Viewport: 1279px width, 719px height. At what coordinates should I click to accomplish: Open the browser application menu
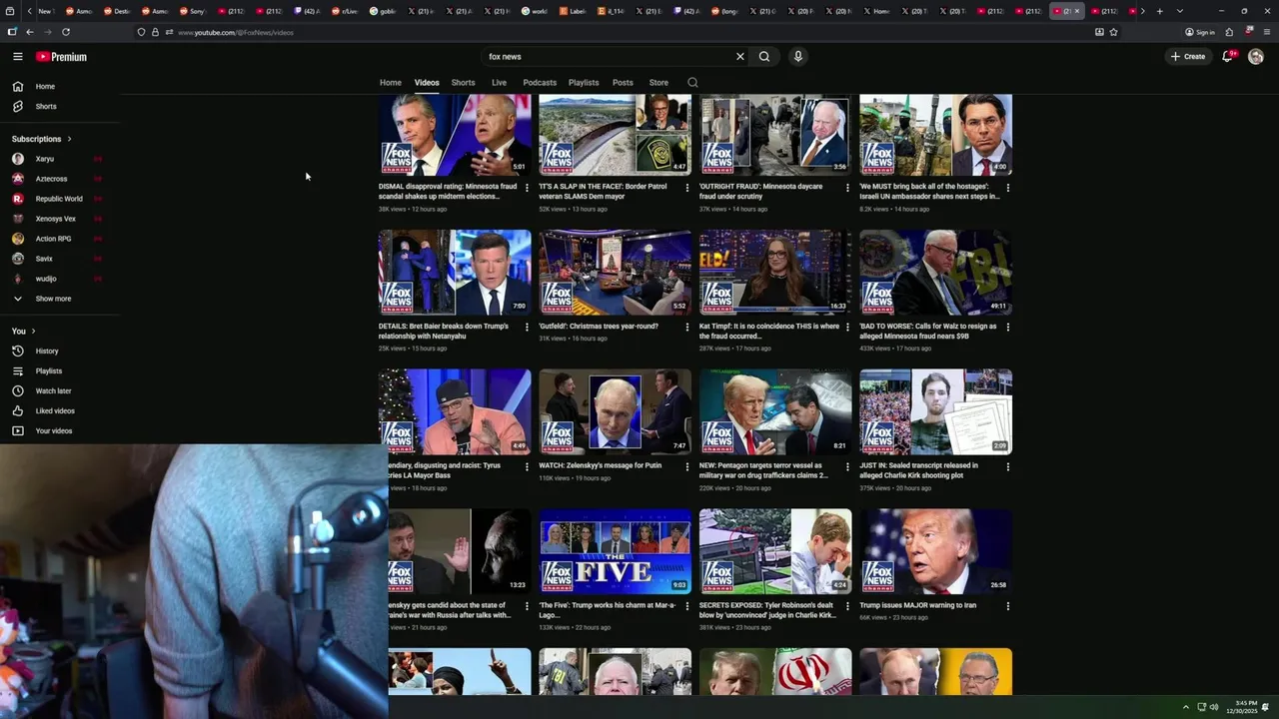(x=1267, y=32)
